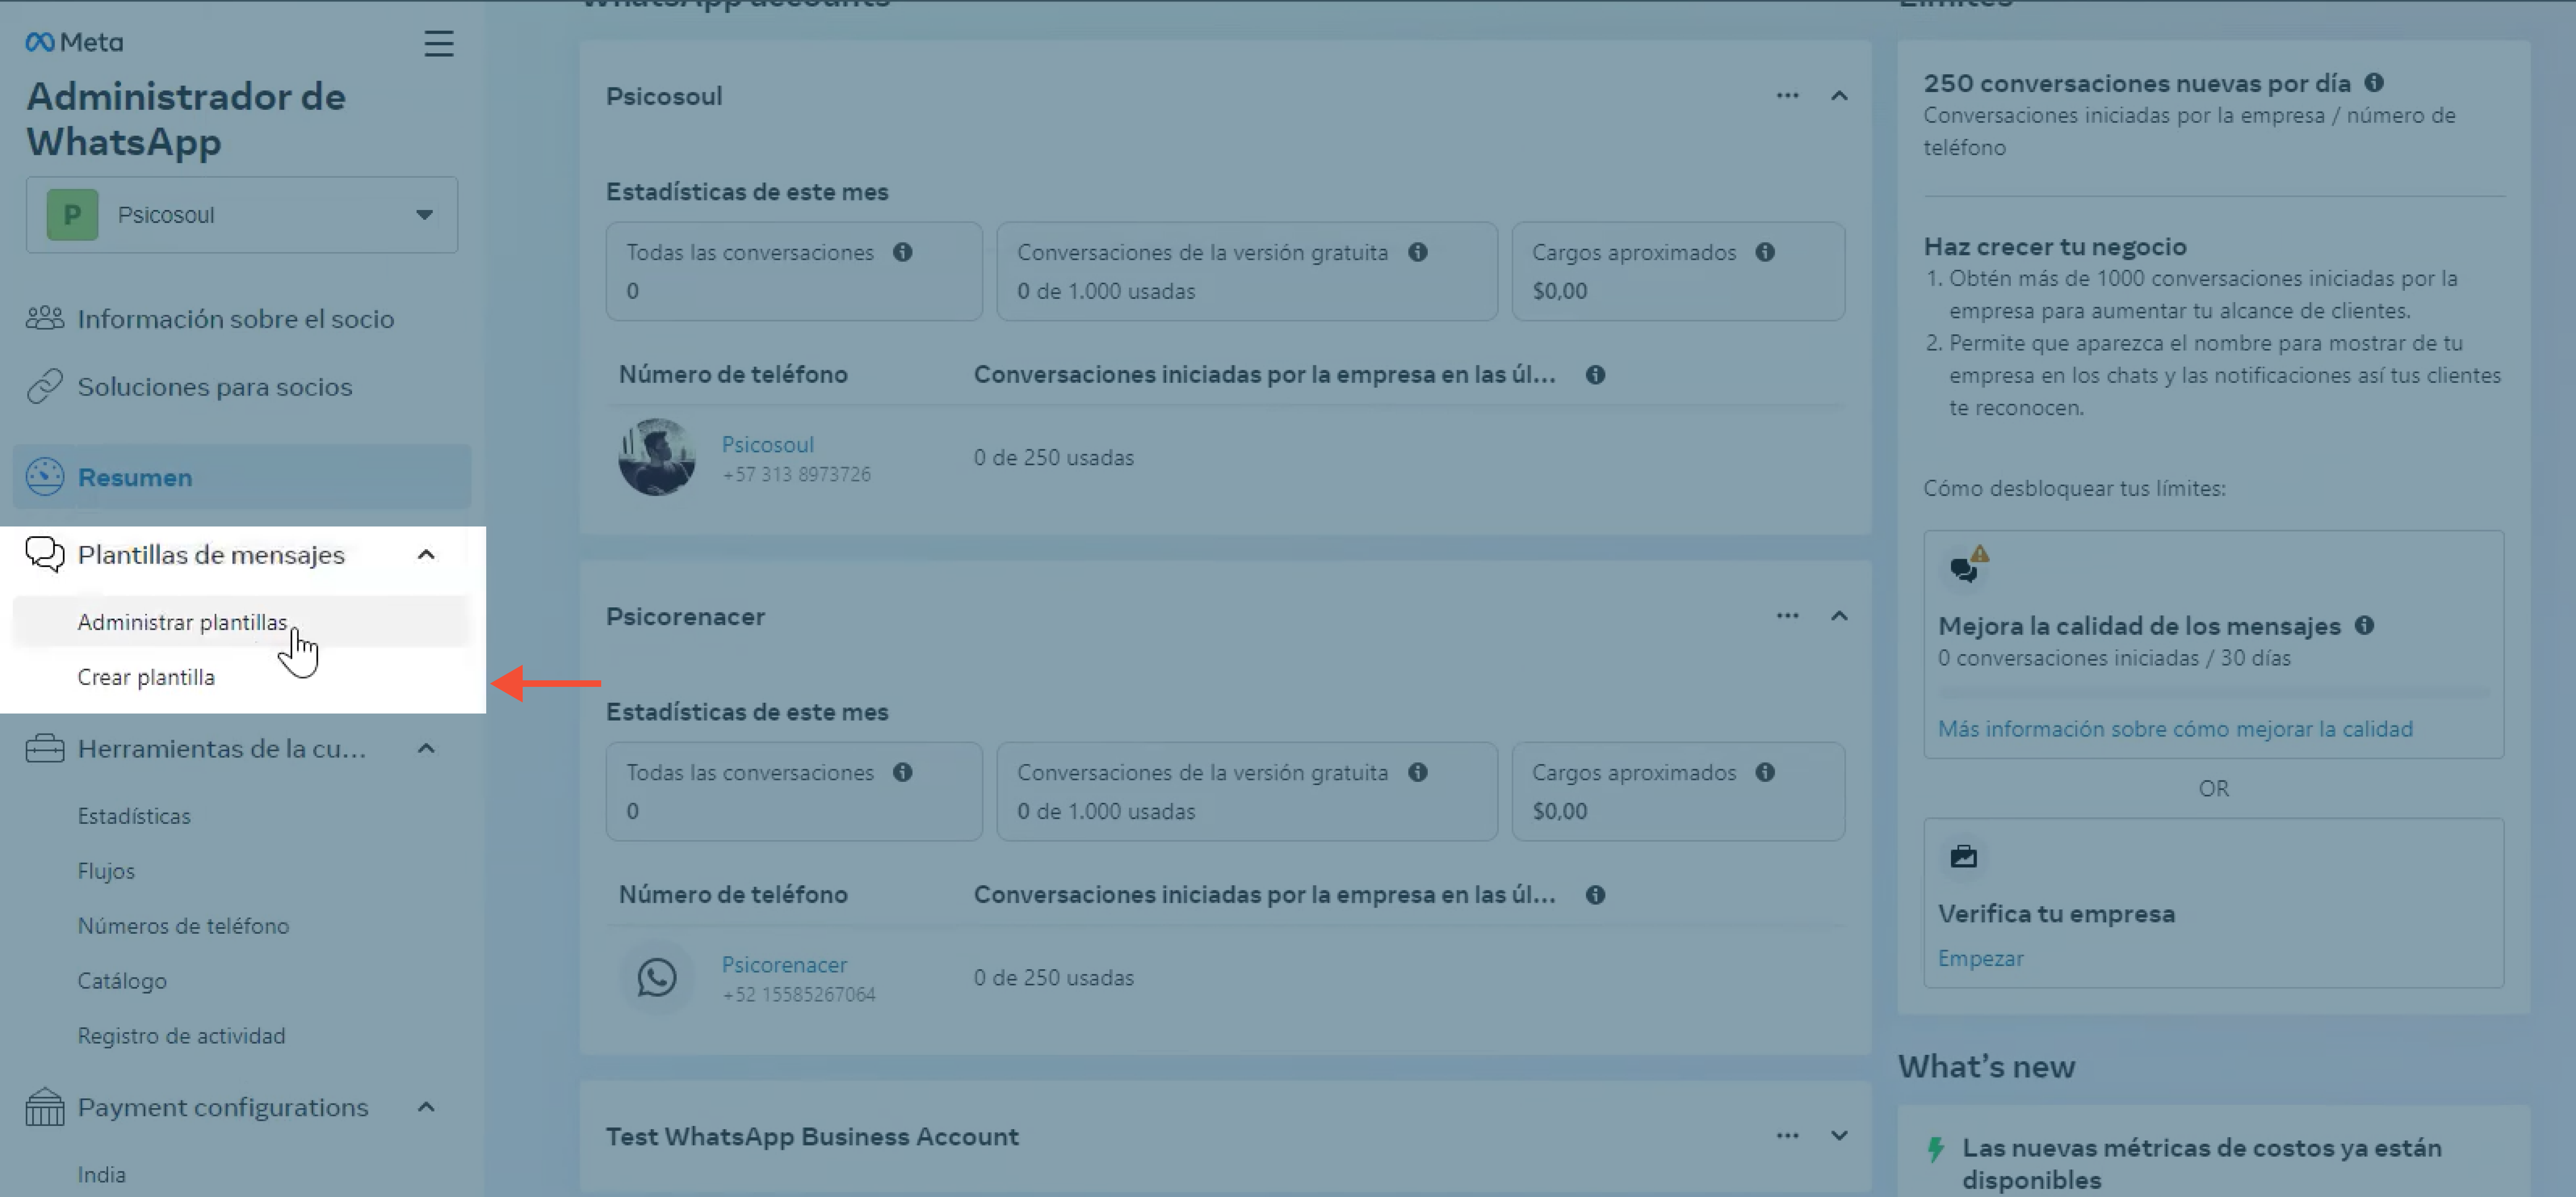Click the Plantillas de mensajes chat icon
The height and width of the screenshot is (1197, 2576).
(45, 553)
